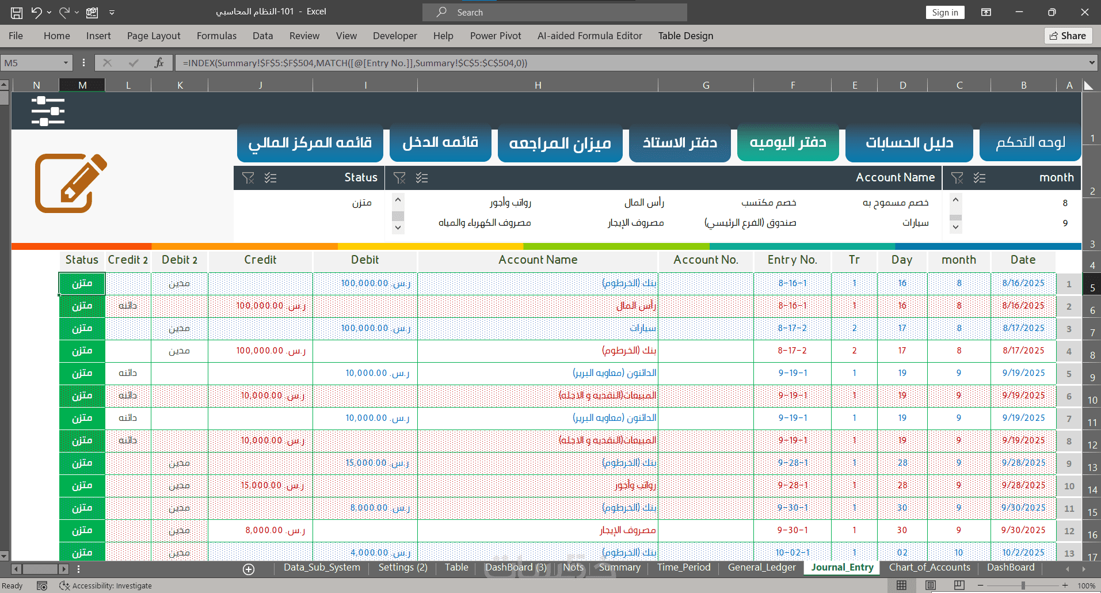The image size is (1101, 593).
Task: Add a new sheet with plus icon
Action: [249, 569]
